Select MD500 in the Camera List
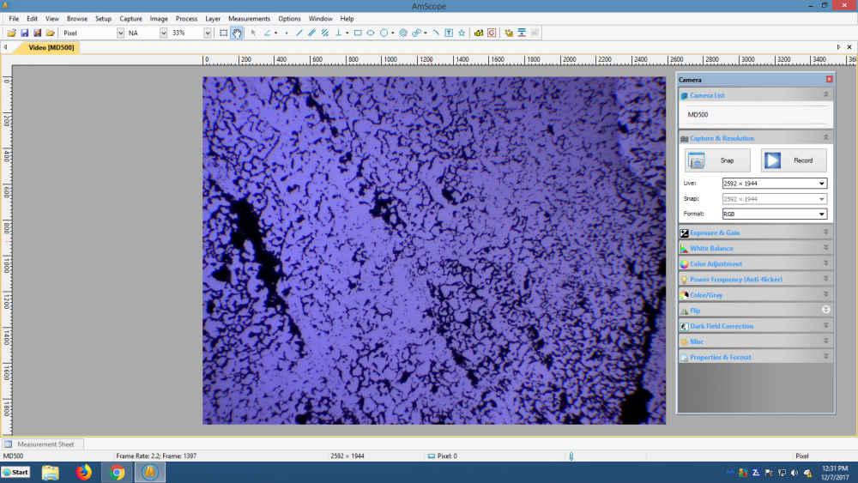Screen dimensions: 858x483 (697, 114)
